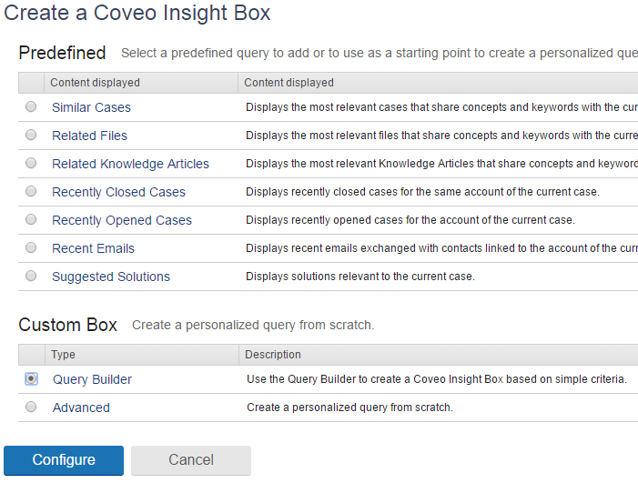The image size is (638, 483).
Task: Choose the Related Knowledge Articles radio option
Action: click(x=31, y=163)
